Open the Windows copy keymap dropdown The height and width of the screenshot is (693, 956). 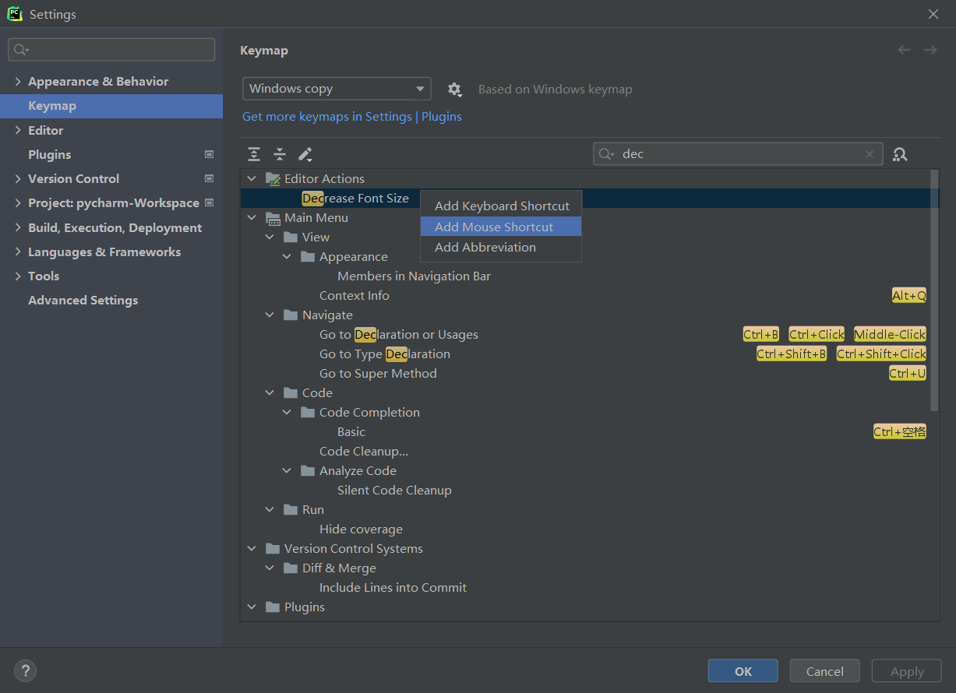coord(337,89)
